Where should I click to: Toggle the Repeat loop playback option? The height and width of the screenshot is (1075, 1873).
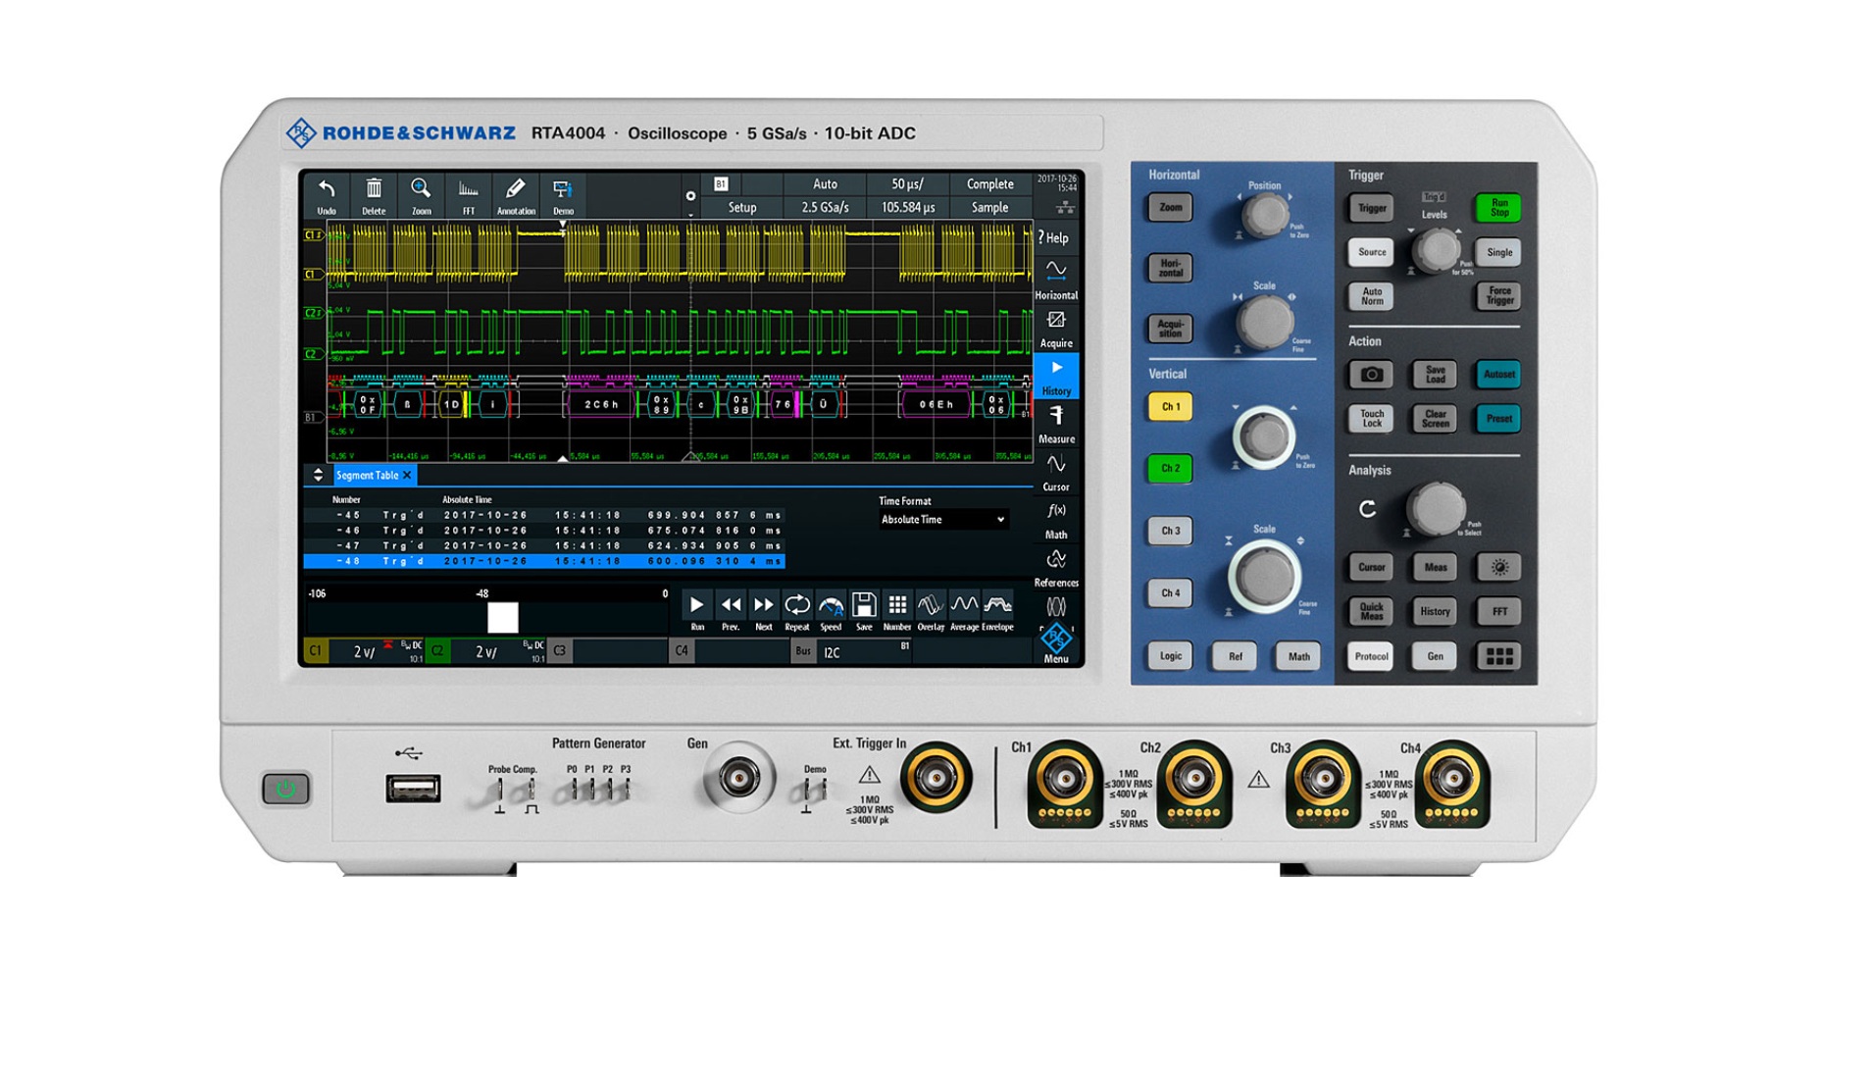click(797, 611)
